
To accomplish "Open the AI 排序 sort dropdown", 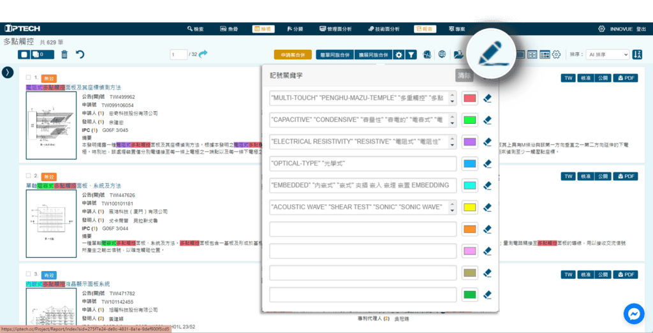I will (607, 55).
